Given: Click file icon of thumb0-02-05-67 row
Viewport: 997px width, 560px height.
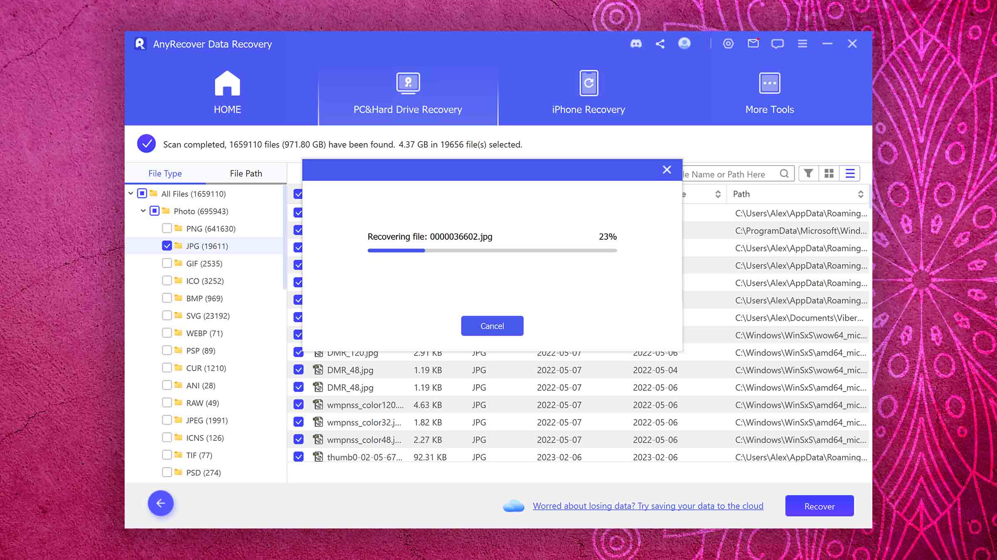Looking at the screenshot, I should (318, 457).
